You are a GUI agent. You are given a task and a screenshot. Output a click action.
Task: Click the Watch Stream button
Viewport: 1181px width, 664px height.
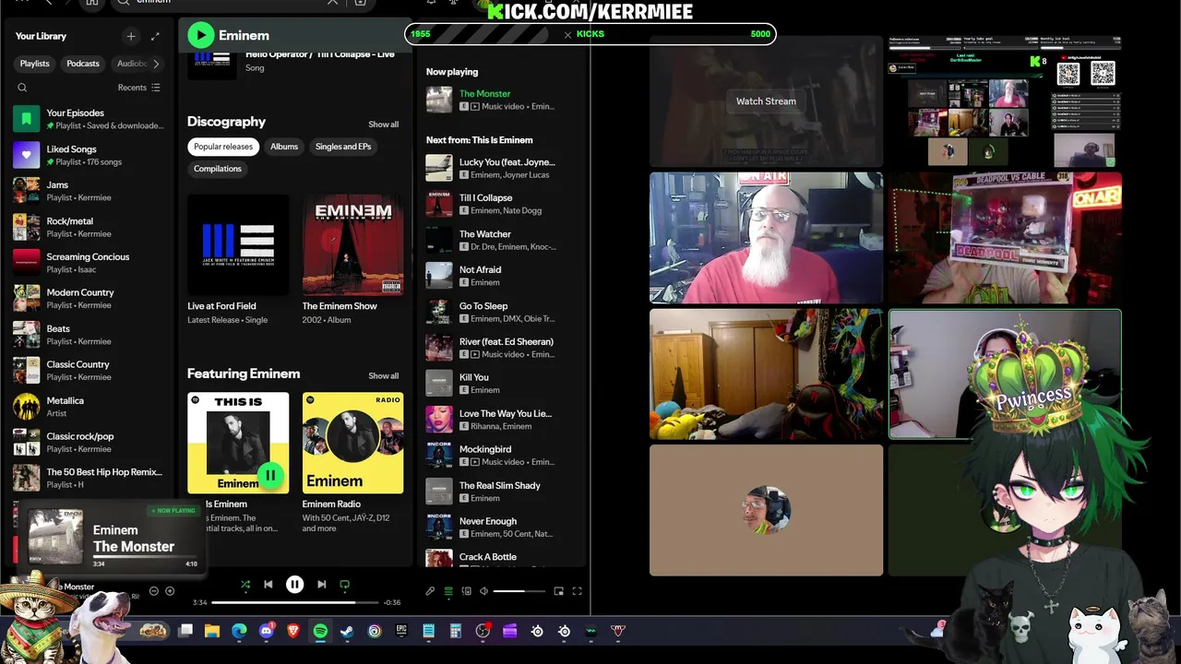pyautogui.click(x=766, y=101)
